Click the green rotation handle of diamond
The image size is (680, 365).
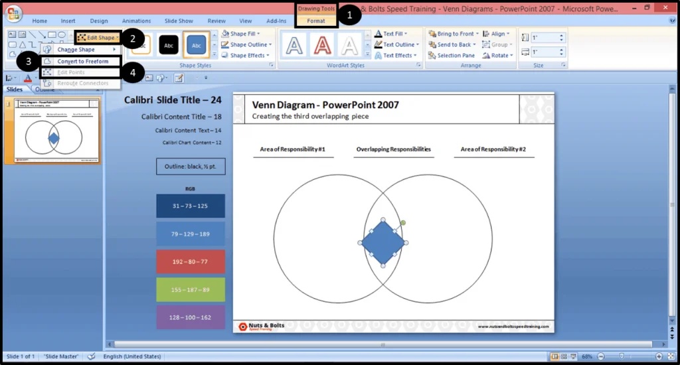click(x=403, y=223)
